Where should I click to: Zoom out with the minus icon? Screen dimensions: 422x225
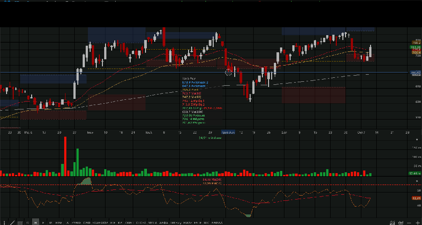pos(409,223)
